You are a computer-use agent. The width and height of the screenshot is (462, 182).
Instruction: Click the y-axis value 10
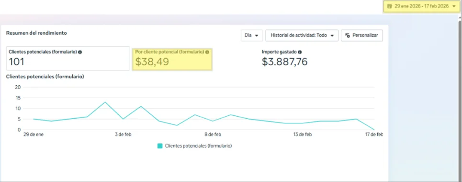tap(18, 109)
